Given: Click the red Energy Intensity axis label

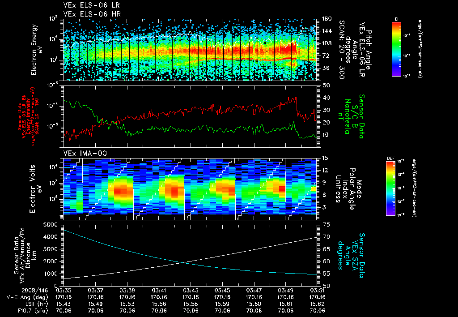Looking at the screenshot, I should pos(29,116).
